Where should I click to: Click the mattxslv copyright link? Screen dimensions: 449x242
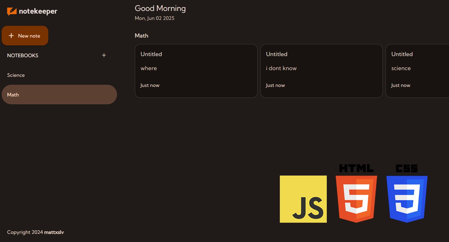pos(54,232)
